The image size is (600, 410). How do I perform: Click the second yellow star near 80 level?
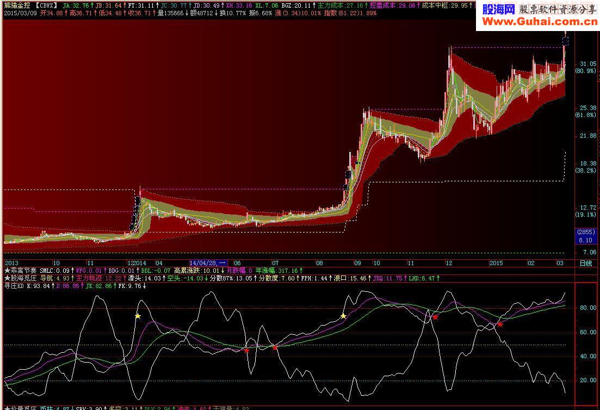tap(343, 316)
